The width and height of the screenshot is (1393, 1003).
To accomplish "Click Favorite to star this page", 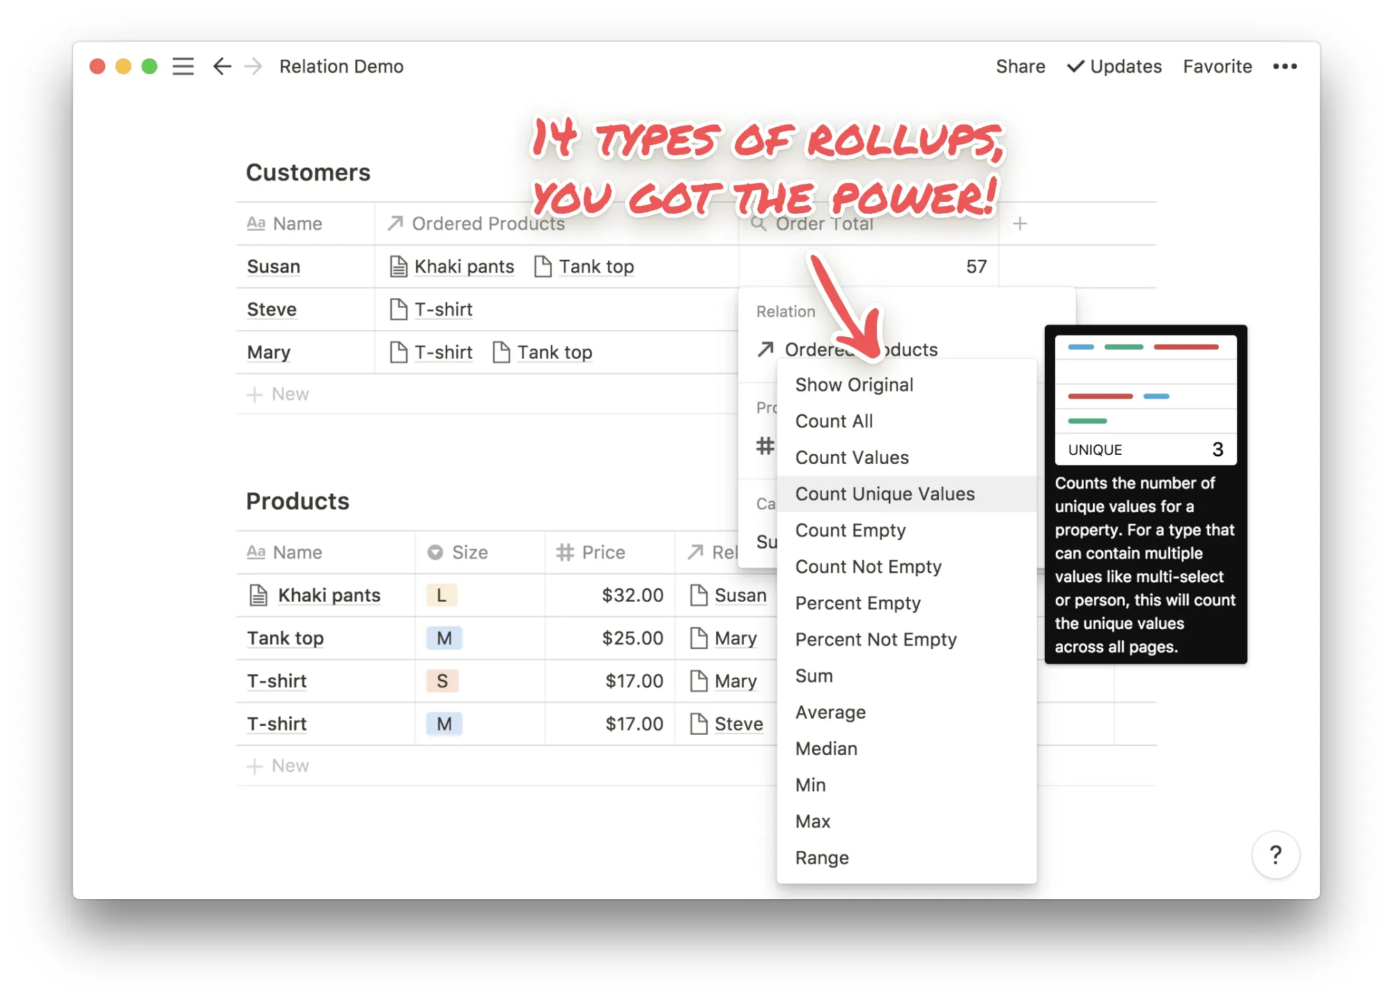I will [1217, 66].
